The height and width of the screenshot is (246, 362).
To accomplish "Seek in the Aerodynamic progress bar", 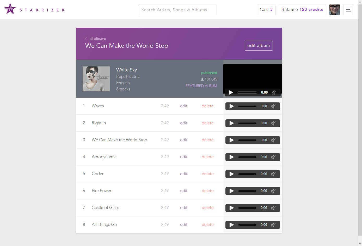I will [247, 157].
